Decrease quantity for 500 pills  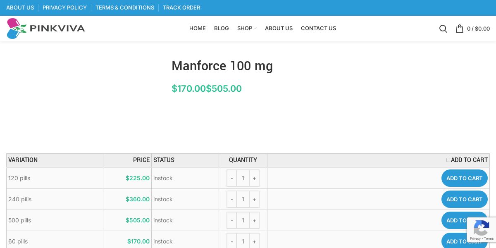pos(231,220)
